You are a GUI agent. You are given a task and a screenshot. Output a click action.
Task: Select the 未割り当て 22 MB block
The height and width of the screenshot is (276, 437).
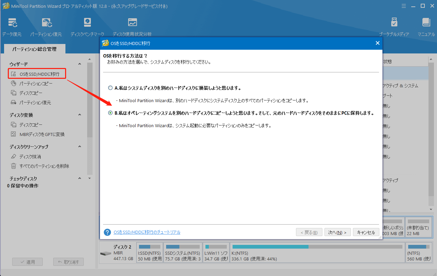coord(419,227)
